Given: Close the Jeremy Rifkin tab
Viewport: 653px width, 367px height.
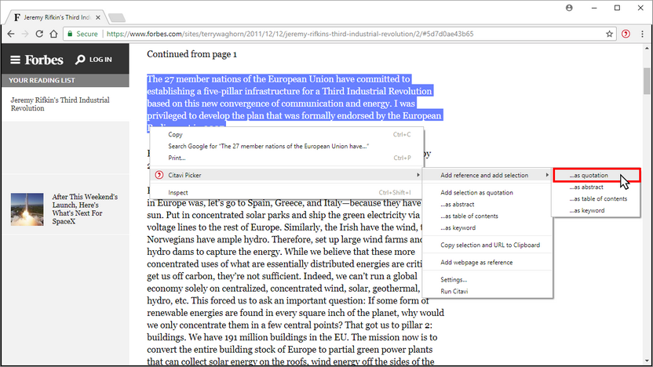Looking at the screenshot, I should point(98,17).
